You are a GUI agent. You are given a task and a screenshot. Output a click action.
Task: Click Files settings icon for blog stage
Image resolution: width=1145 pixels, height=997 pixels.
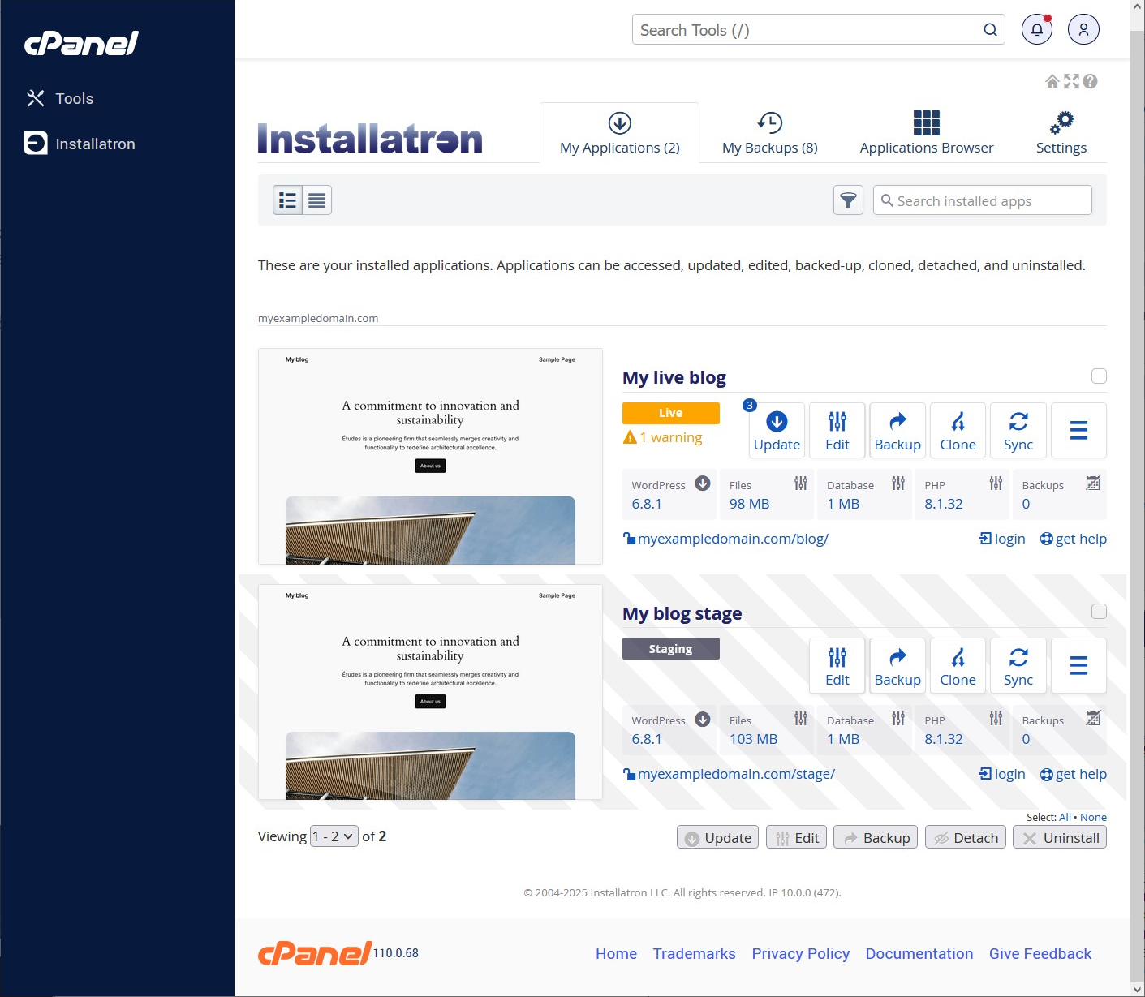[801, 719]
